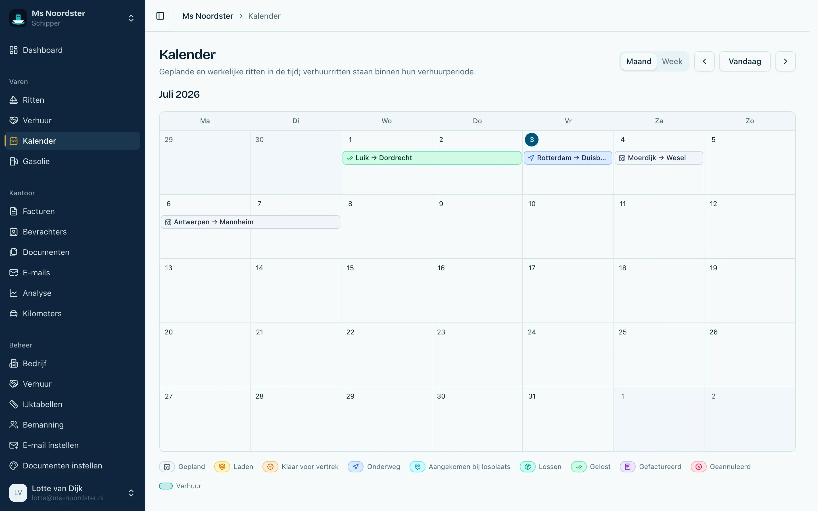
Task: Click the Verhuur handshake icon under Beheer
Action: pyautogui.click(x=14, y=384)
